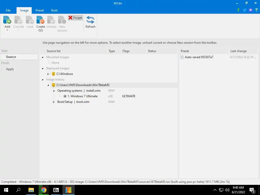Collapse the Image history group
Image resolution: width=260 pixels, height=195 pixels.
click(43, 79)
